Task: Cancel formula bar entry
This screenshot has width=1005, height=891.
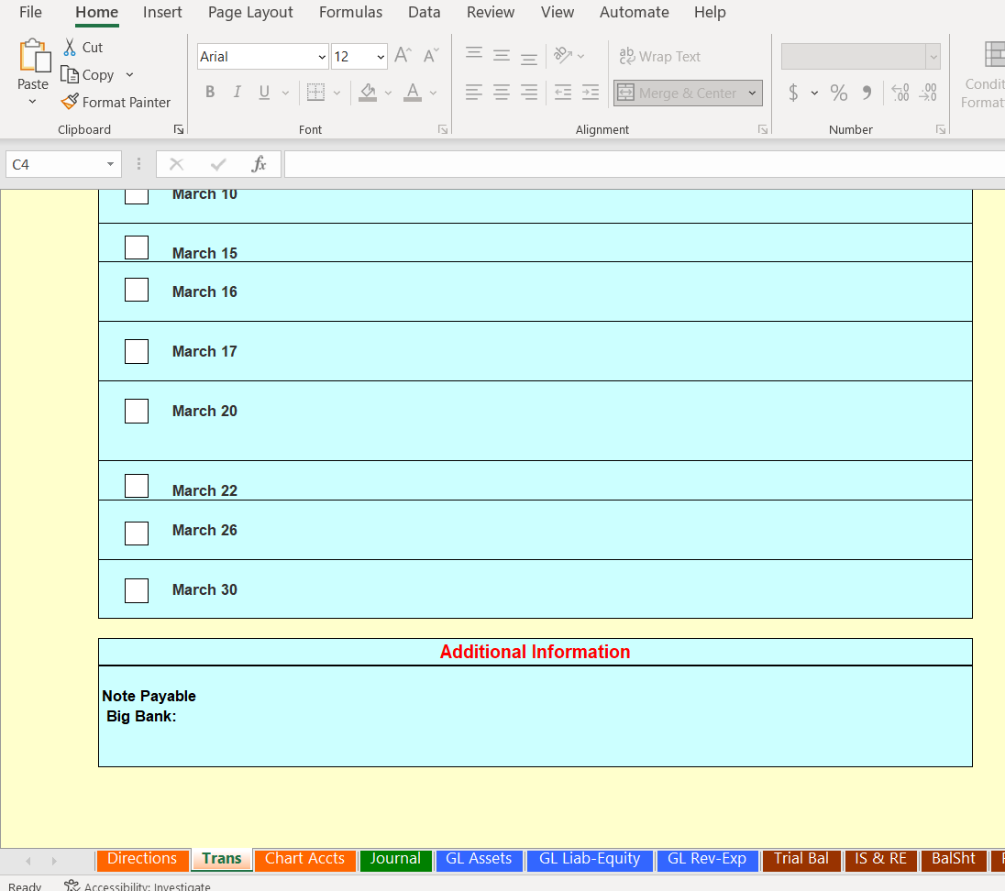Action: coord(177,165)
